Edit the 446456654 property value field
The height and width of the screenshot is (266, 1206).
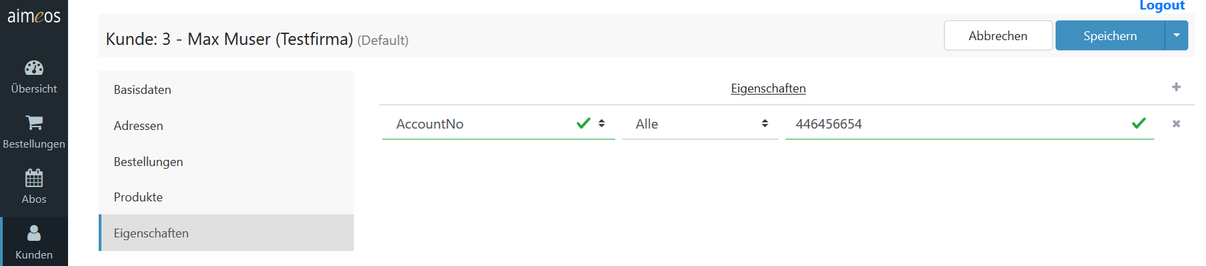coord(970,124)
